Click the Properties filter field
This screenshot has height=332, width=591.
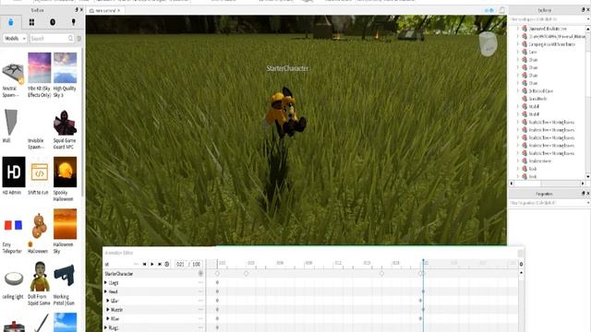[x=547, y=203]
